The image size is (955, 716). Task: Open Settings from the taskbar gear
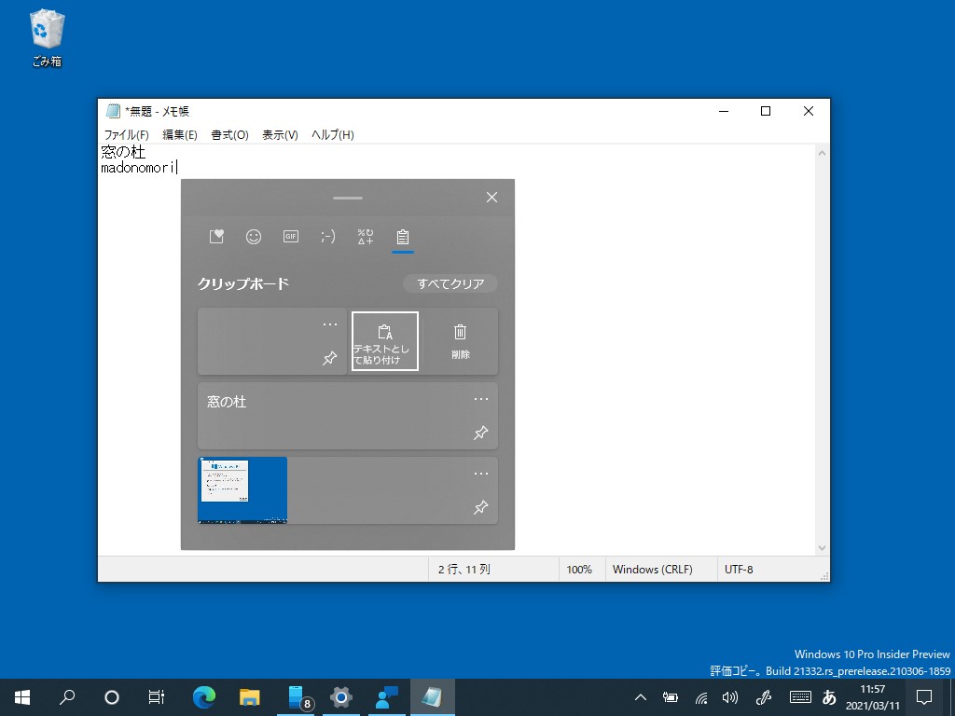pyautogui.click(x=341, y=696)
